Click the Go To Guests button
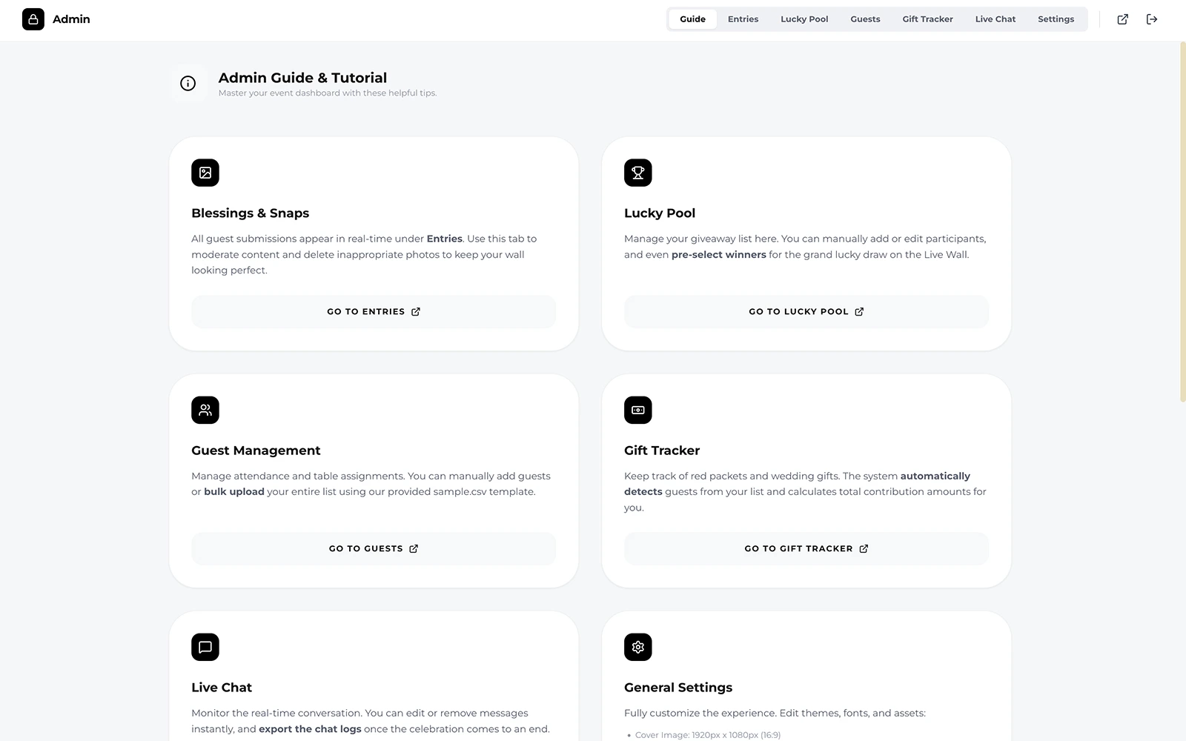 374,549
